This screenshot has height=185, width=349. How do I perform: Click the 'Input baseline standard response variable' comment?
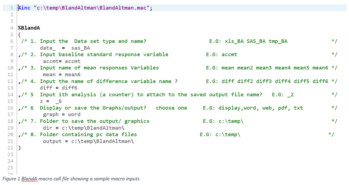pos(104,54)
